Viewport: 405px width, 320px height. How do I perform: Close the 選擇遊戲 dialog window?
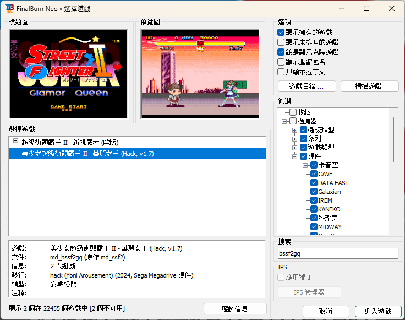pyautogui.click(x=392, y=8)
